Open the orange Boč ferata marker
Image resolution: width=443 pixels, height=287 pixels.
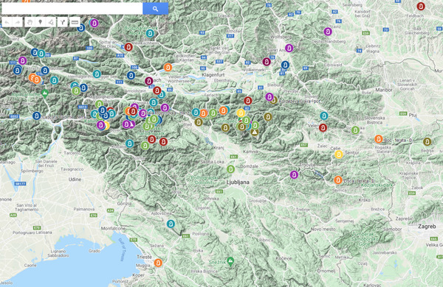coord(379,139)
